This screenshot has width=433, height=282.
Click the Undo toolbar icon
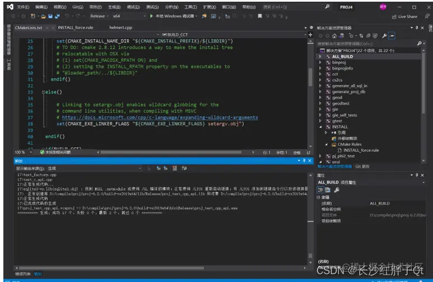pos(67,16)
